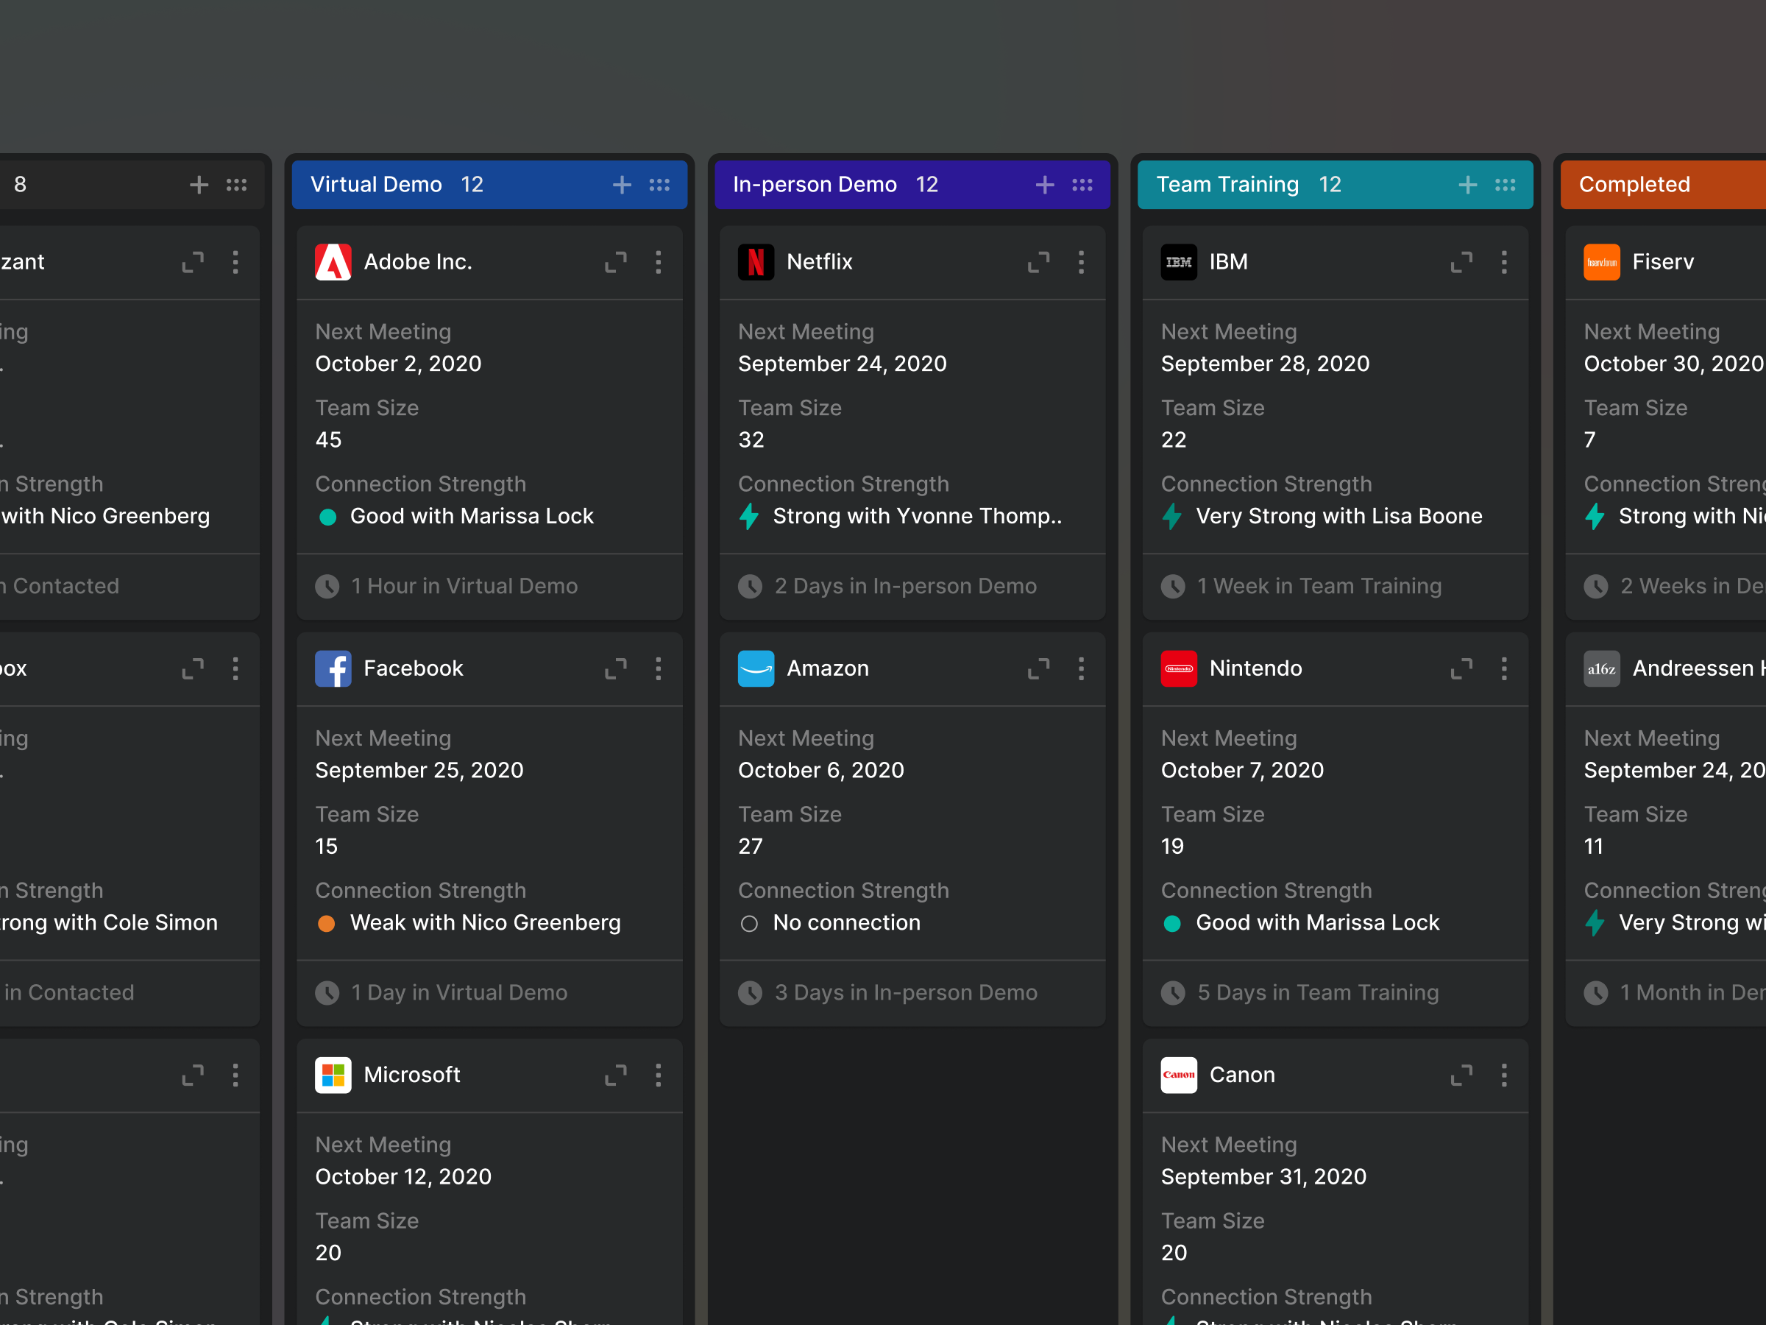Open Netflix card more options menu

[1082, 262]
